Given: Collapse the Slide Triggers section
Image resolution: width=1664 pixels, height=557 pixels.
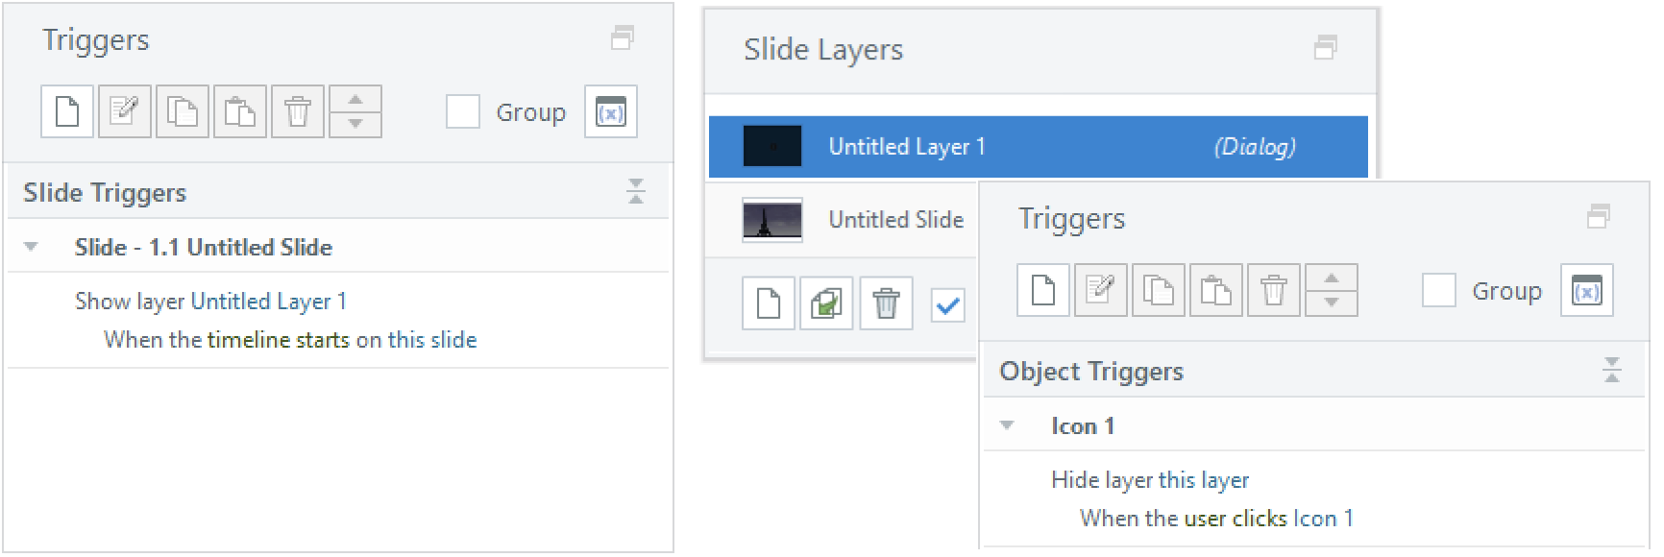Looking at the screenshot, I should [x=636, y=191].
